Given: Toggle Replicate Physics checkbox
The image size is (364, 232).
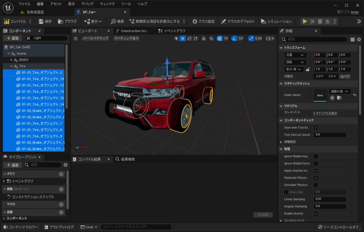Looking at the screenshot, I should click(x=316, y=178).
